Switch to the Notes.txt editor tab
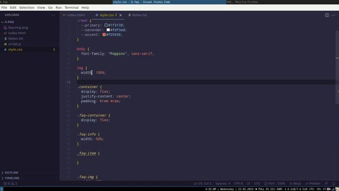The height and width of the screenshot is (191, 339). click(138, 15)
